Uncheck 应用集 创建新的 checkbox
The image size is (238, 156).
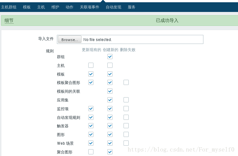[x=110, y=100]
